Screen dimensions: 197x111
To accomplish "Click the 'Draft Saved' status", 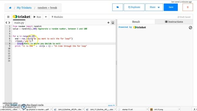I will 184,17.
